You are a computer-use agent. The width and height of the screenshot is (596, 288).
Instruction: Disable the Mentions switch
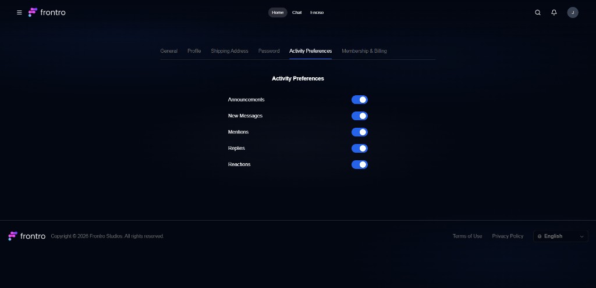359,132
